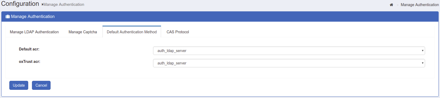
Task: Click the oxTrust acr label
Action: pos(30,62)
